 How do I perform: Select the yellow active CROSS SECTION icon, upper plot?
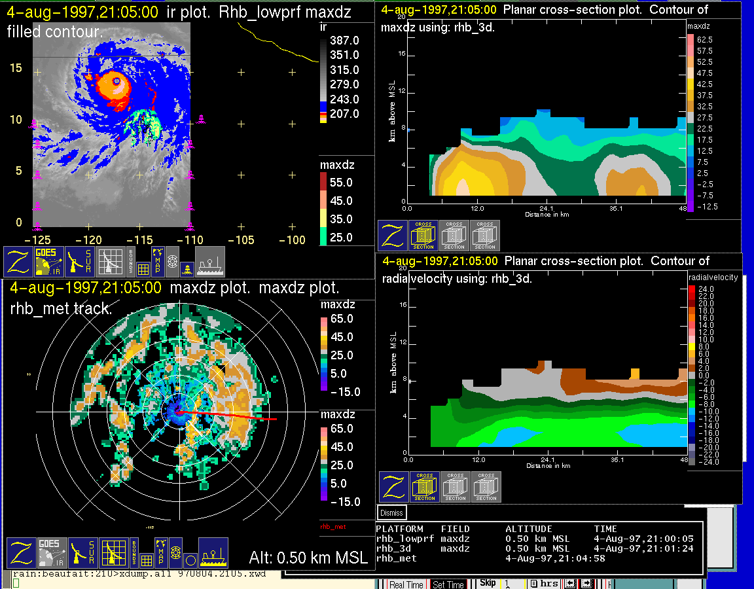point(423,236)
